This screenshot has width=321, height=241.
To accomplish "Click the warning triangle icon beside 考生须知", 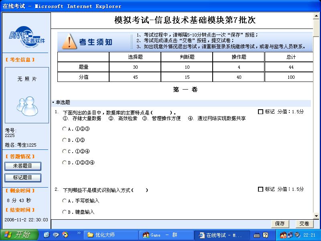I will tap(69, 41).
